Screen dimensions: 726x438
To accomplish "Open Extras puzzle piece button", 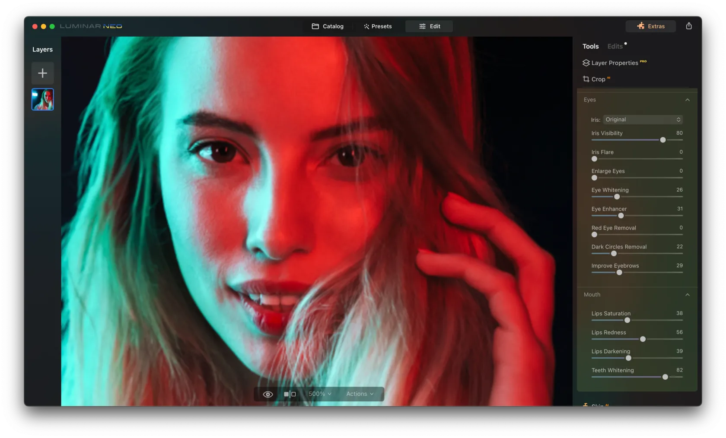I will (650, 26).
